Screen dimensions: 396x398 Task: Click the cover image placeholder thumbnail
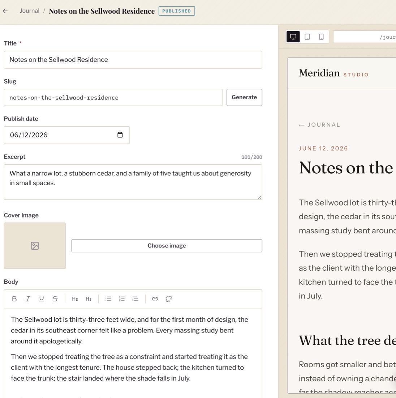(35, 246)
